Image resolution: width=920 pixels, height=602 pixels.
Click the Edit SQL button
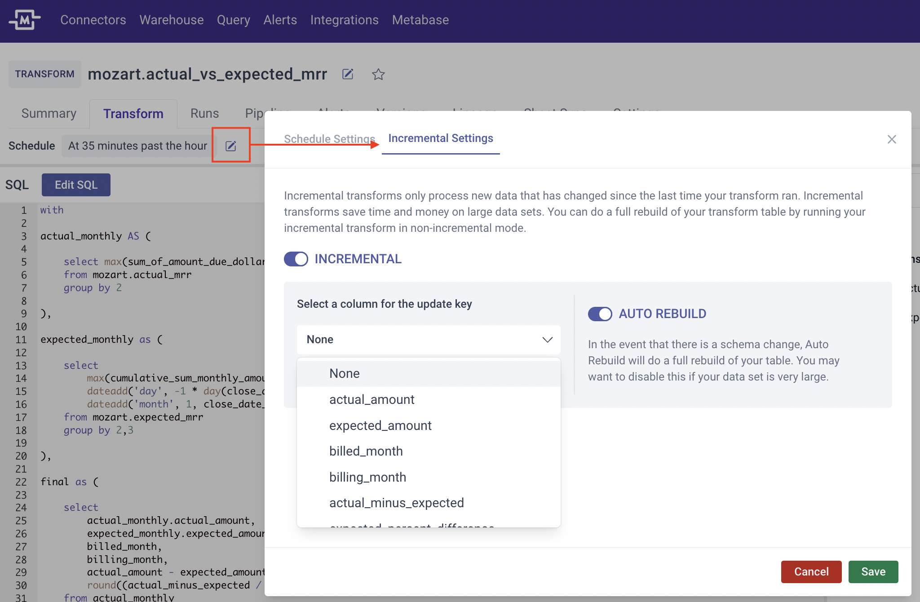coord(76,185)
